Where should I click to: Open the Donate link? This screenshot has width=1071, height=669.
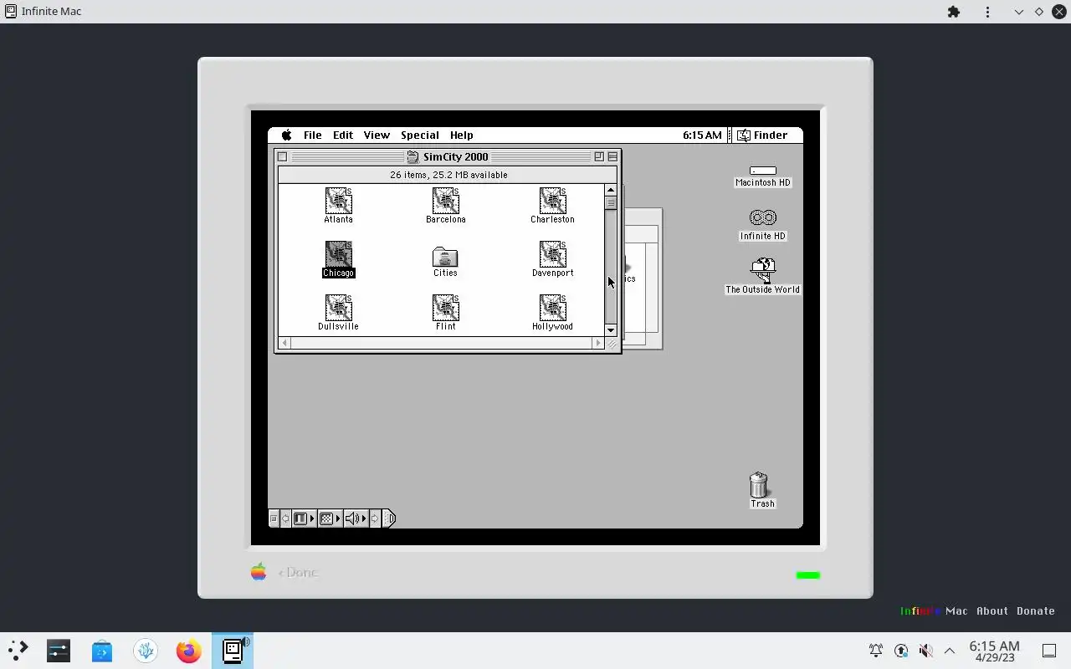tap(1036, 610)
